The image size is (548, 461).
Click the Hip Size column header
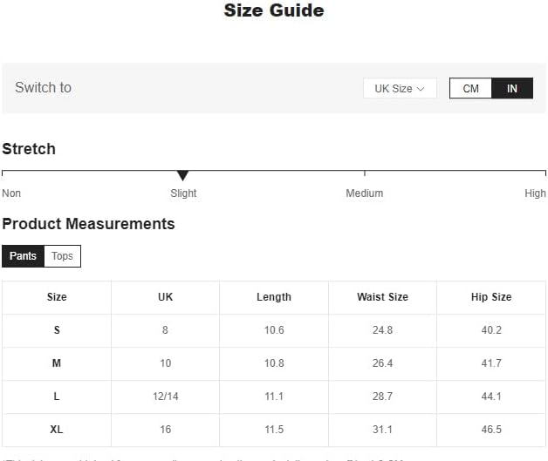coord(491,297)
